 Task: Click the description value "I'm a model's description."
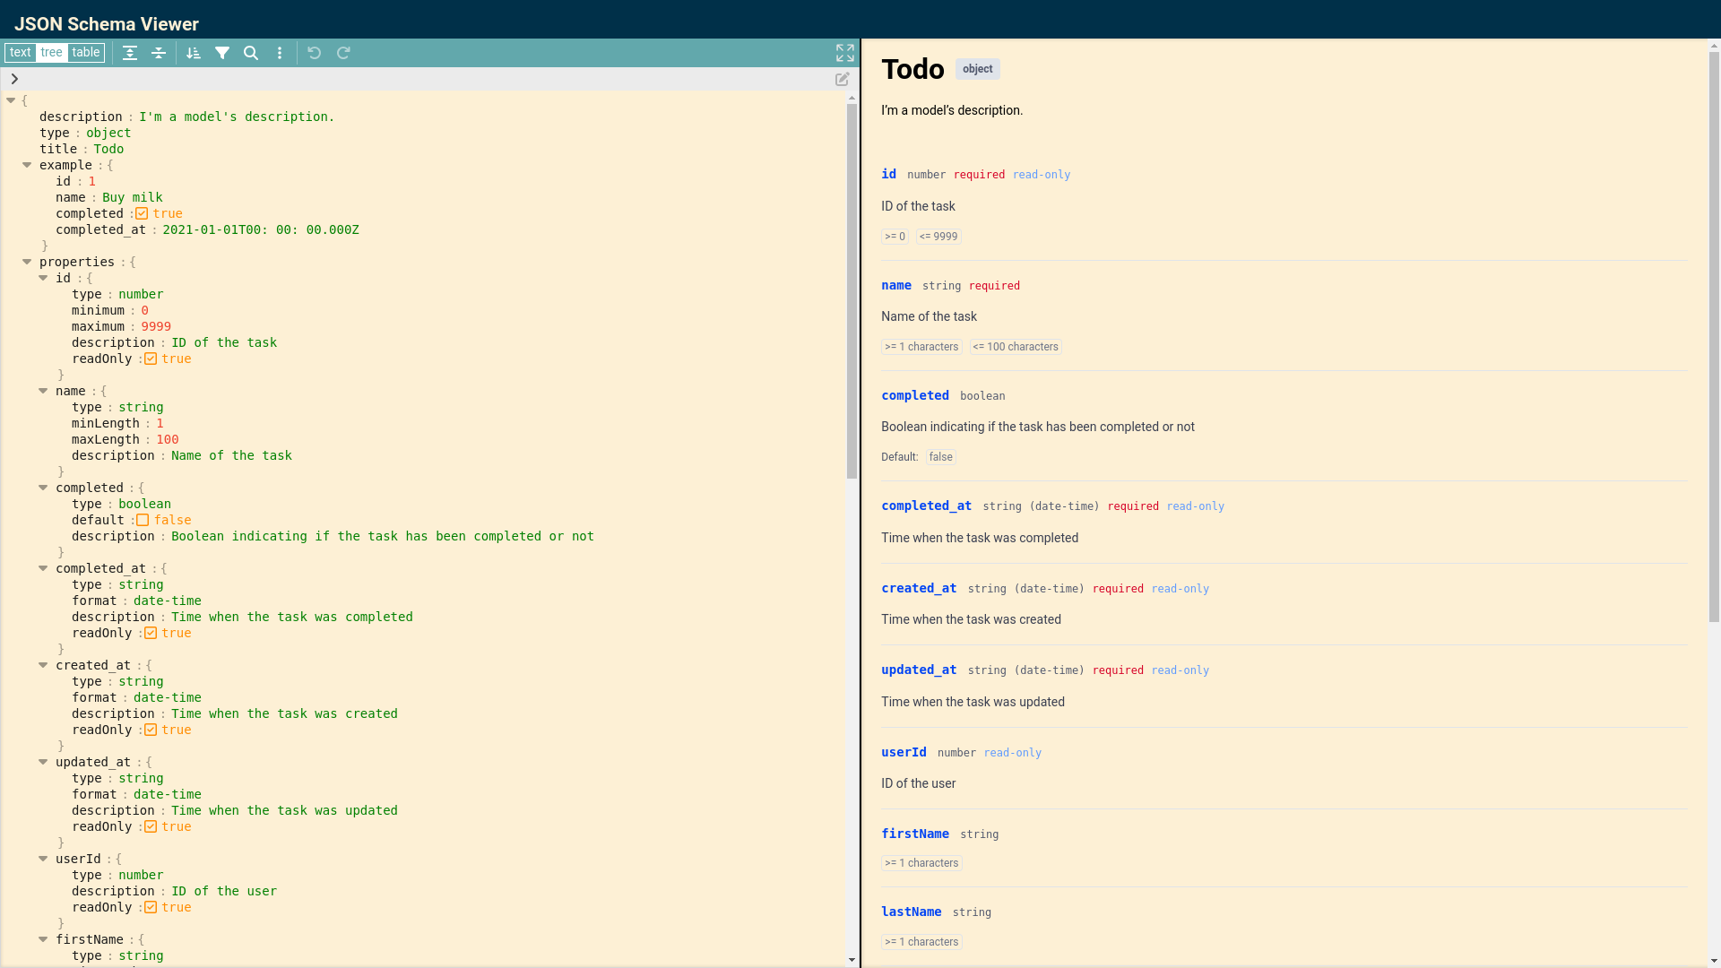[237, 117]
